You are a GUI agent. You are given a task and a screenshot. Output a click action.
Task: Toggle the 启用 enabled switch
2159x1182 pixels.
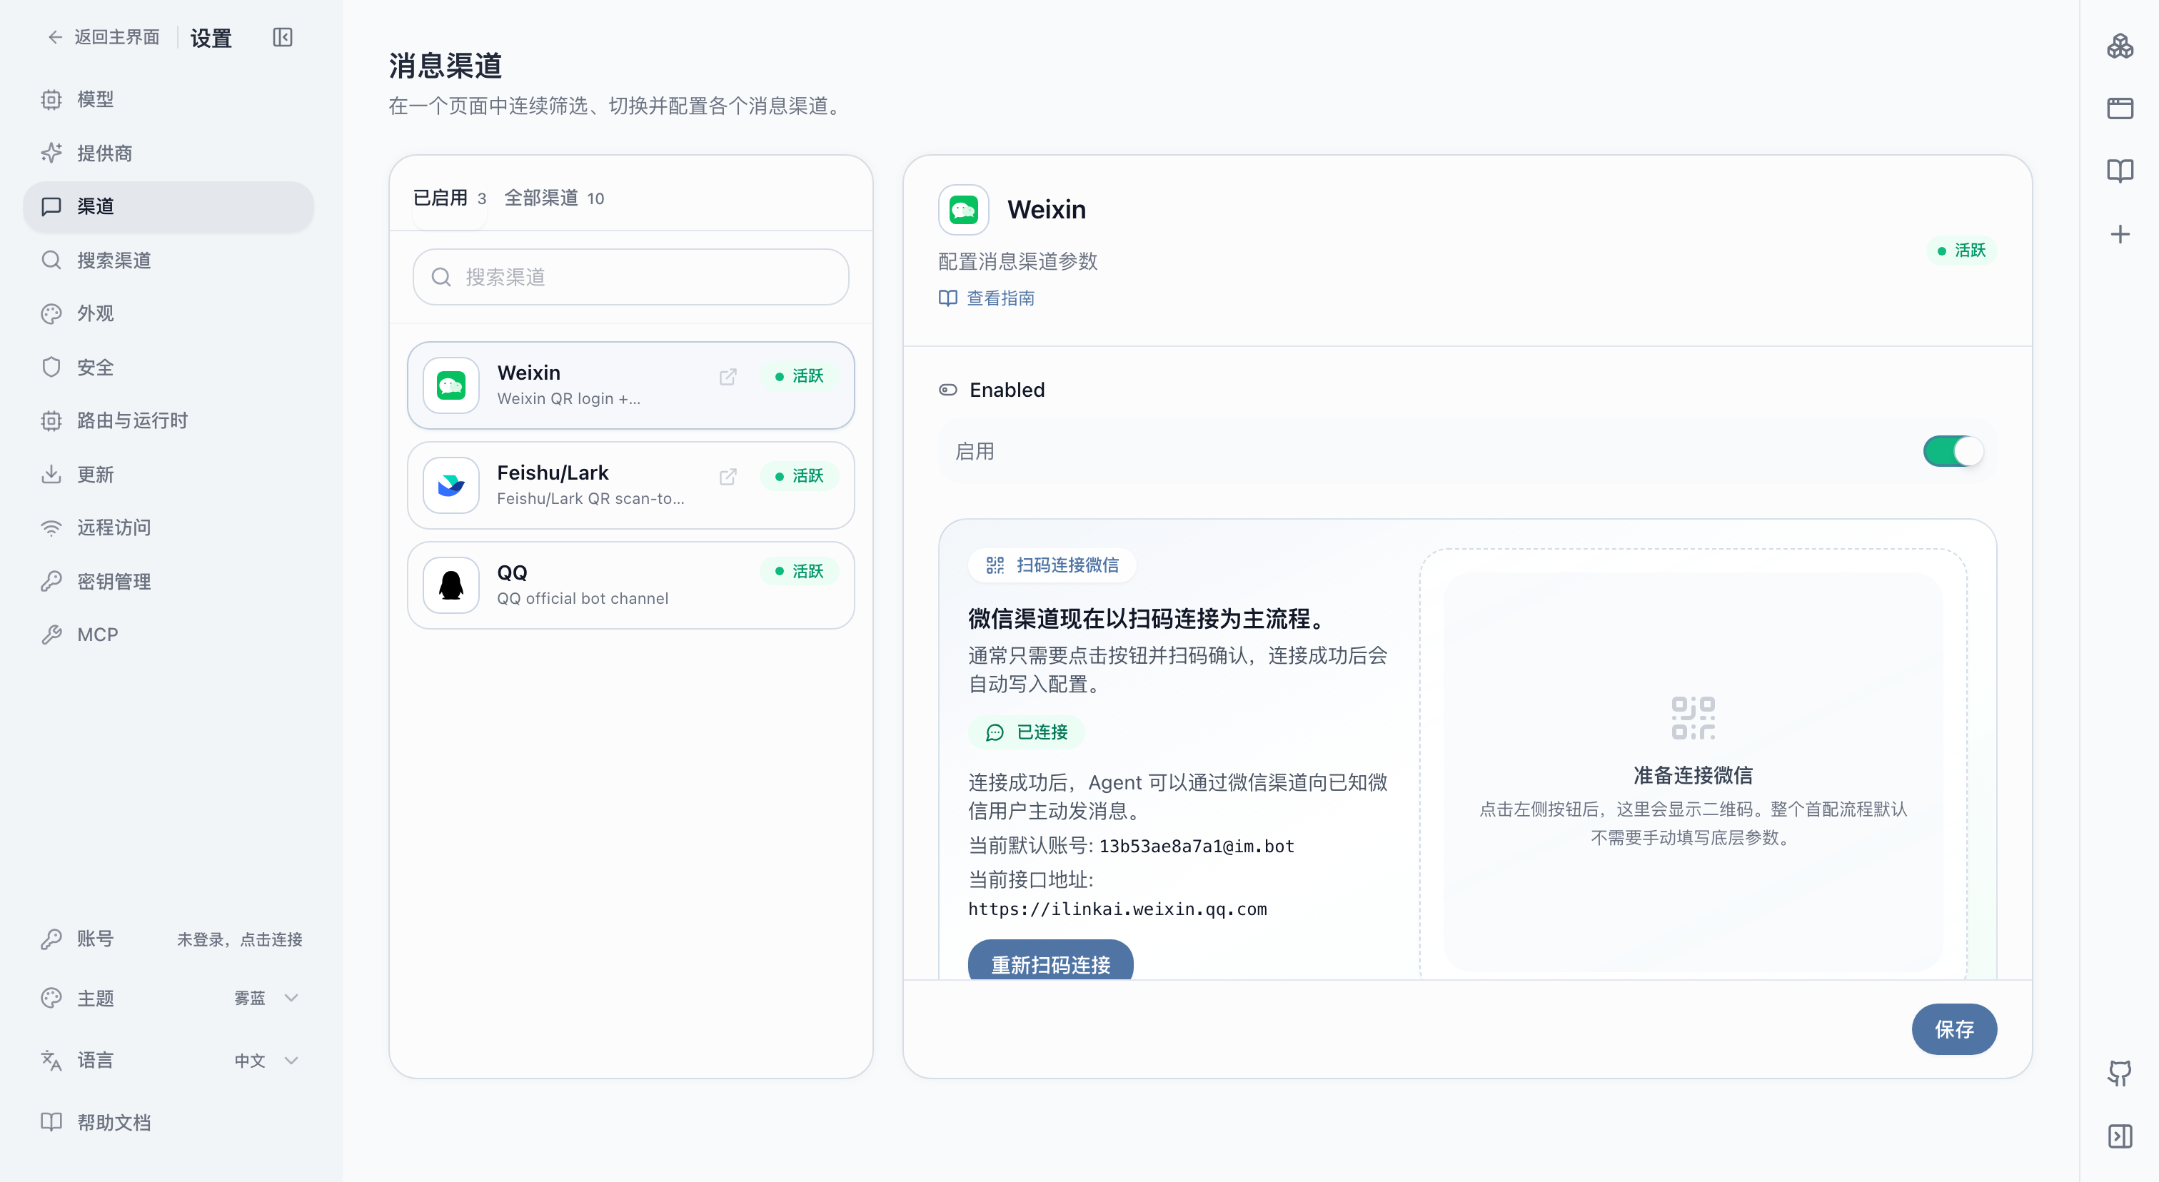1953,452
